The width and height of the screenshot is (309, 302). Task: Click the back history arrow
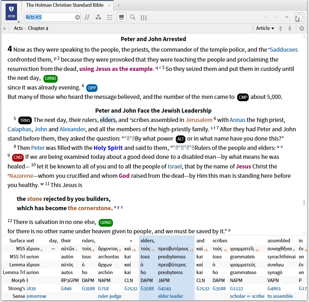266,17
